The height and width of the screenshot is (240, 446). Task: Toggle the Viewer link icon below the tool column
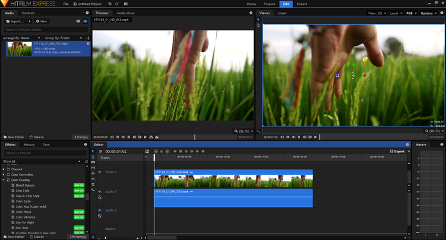coord(258,131)
